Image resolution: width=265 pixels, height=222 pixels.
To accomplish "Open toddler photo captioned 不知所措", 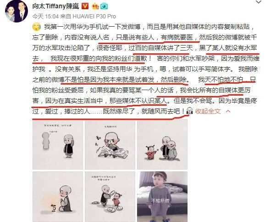I will (x=162, y=197).
